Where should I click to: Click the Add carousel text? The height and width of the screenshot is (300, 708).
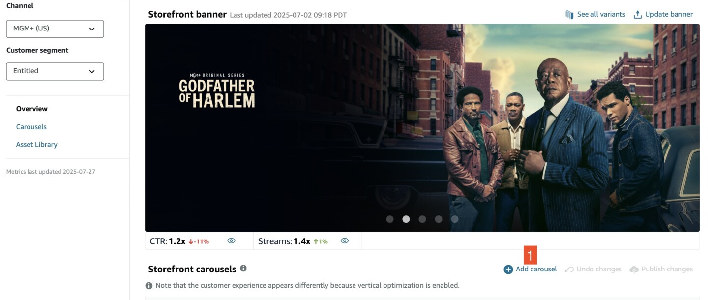(536, 269)
